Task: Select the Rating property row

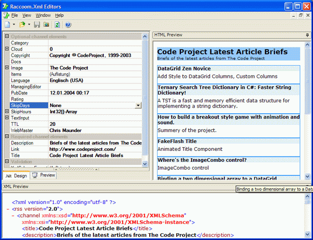Action: click(x=76, y=99)
